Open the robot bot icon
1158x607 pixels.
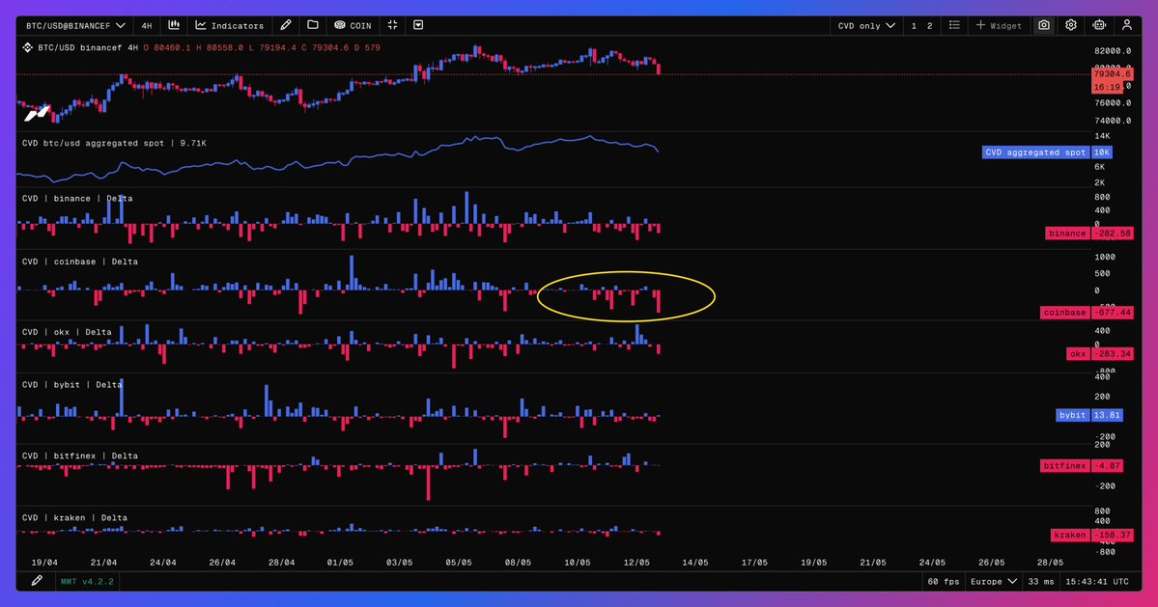click(1099, 25)
